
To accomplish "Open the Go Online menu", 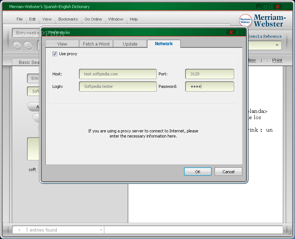I will [x=93, y=19].
